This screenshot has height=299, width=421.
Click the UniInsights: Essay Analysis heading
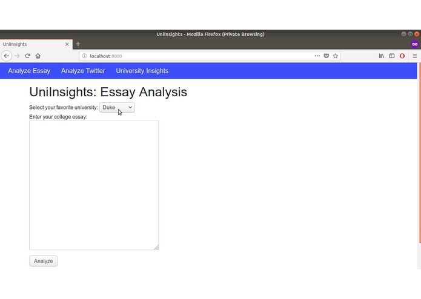(x=108, y=92)
